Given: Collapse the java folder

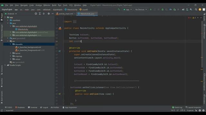Looking at the screenshot, I should coord(8,23).
